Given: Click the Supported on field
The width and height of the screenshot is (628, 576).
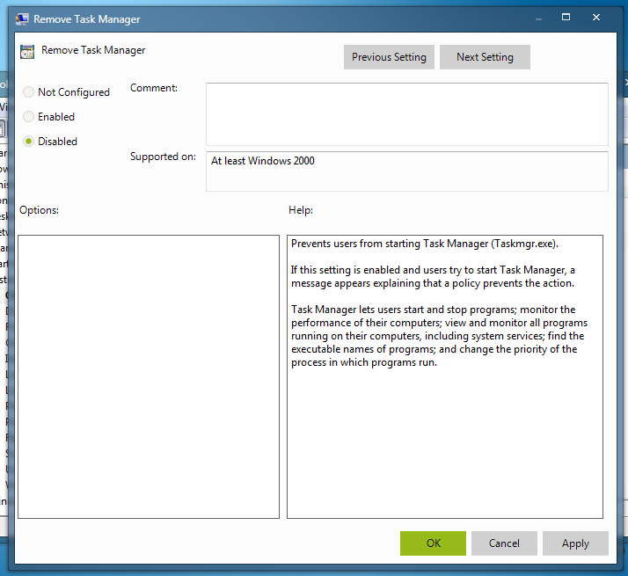Looking at the screenshot, I should tap(407, 171).
